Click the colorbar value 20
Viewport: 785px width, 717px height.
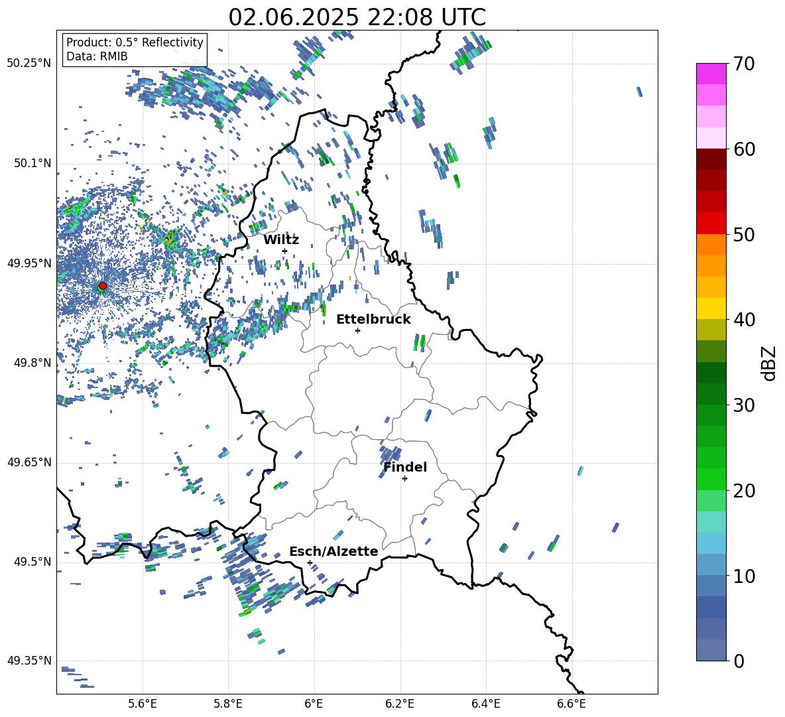(744, 490)
